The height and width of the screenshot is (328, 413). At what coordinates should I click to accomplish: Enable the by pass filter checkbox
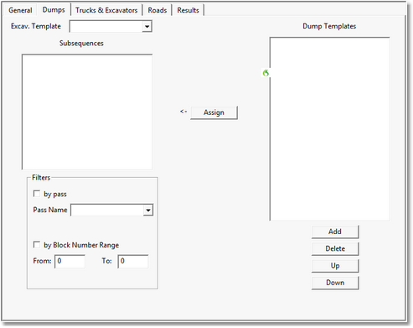[37, 194]
